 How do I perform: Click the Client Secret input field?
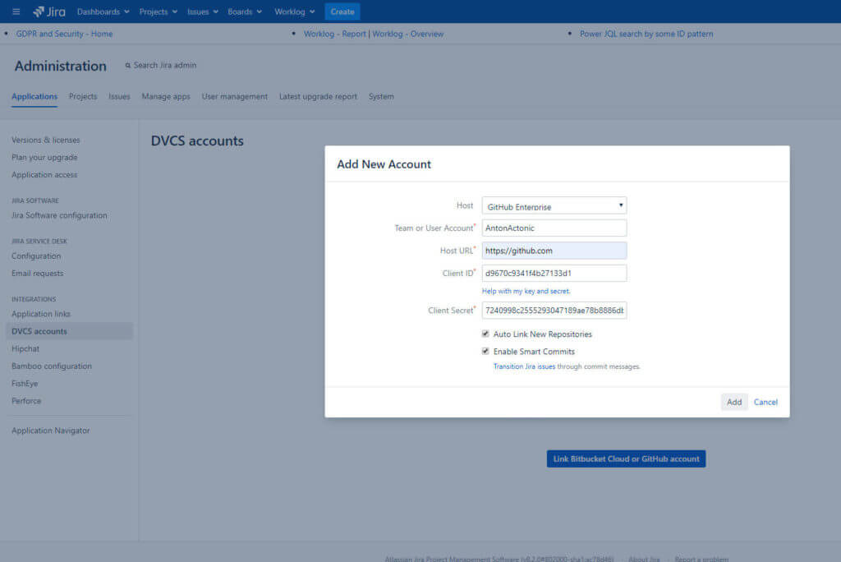tap(554, 311)
